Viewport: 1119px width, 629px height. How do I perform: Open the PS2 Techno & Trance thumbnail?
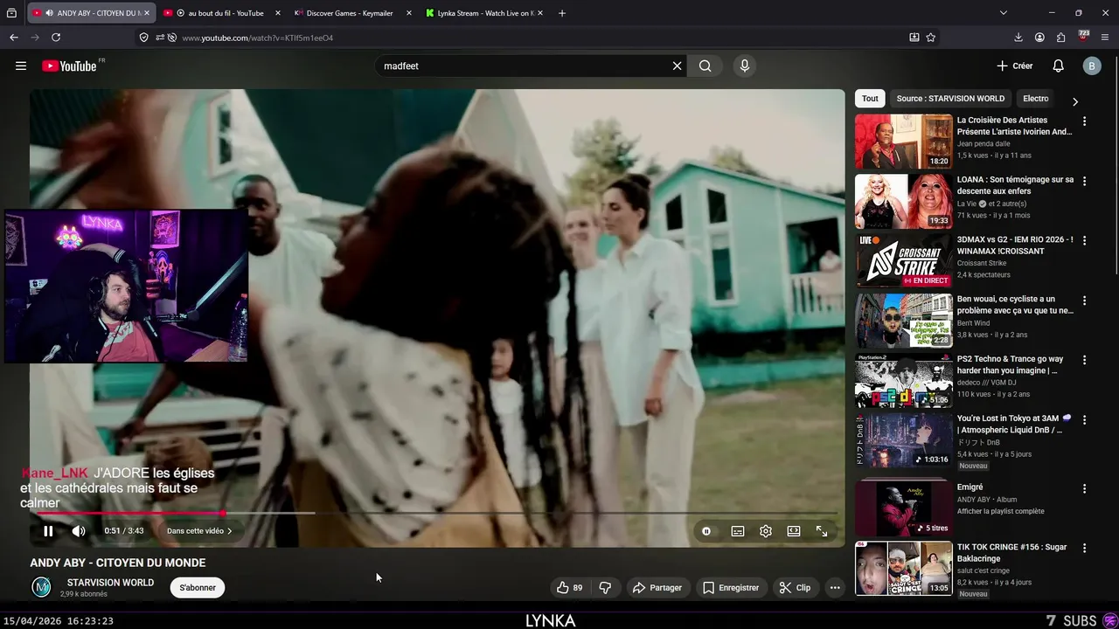pyautogui.click(x=904, y=380)
